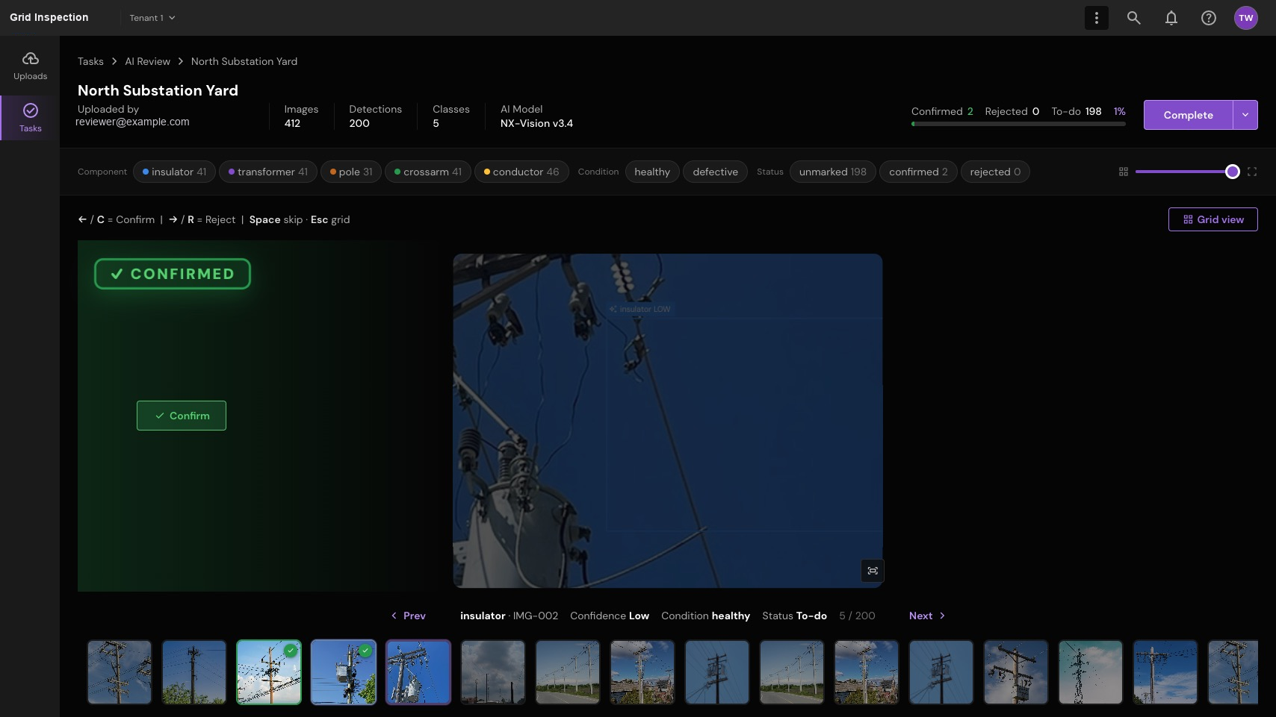This screenshot has height=717, width=1276.
Task: Select the fourth checkmarked transformer thumbnail
Action: (x=344, y=672)
